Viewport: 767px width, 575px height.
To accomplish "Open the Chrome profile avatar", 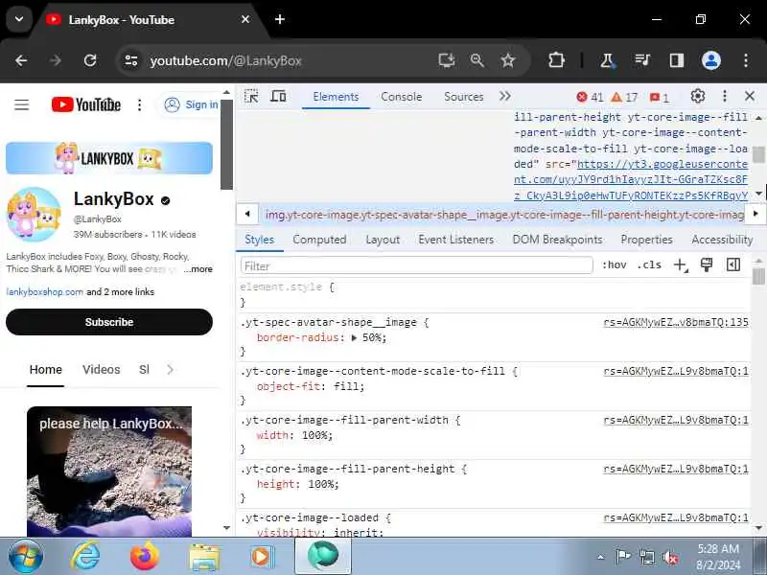I will tap(711, 60).
